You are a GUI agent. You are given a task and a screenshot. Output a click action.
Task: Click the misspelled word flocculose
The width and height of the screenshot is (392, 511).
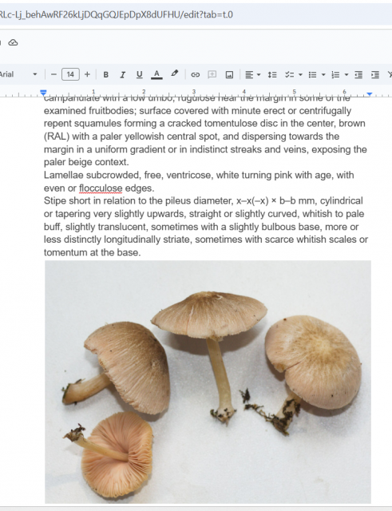click(x=101, y=188)
